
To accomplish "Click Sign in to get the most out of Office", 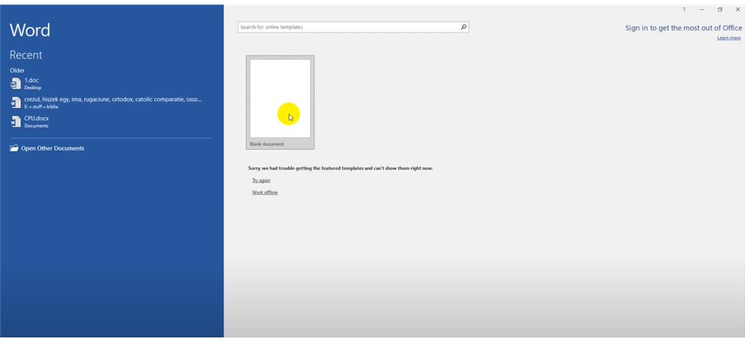I will coord(683,28).
